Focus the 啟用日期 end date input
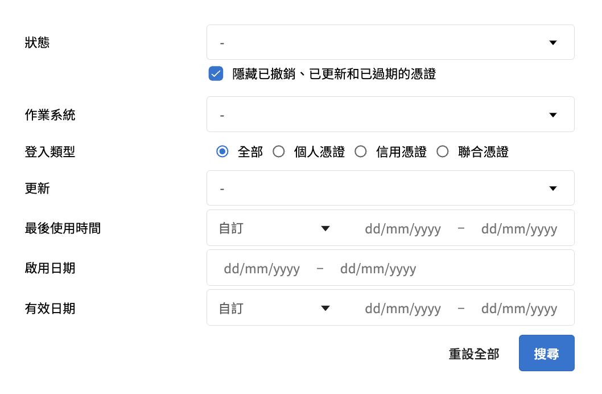Image resolution: width=602 pixels, height=394 pixels. point(378,269)
